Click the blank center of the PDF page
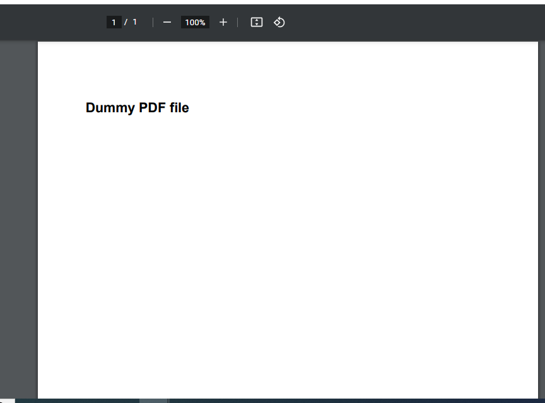 288,240
